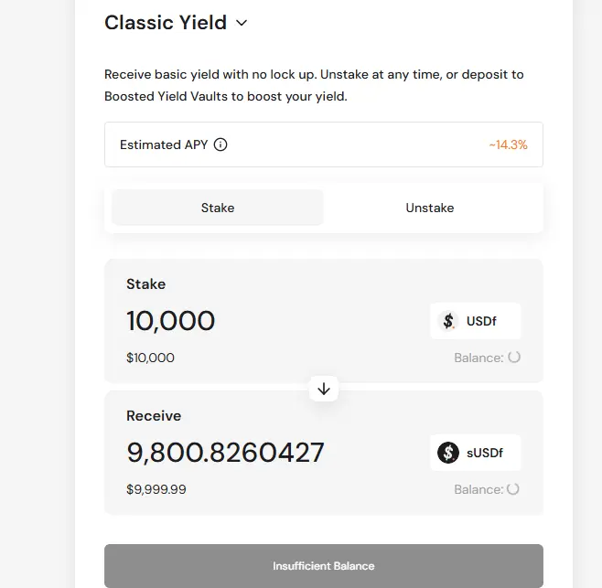602x588 pixels.
Task: Switch to the Stake tab
Action: [218, 208]
